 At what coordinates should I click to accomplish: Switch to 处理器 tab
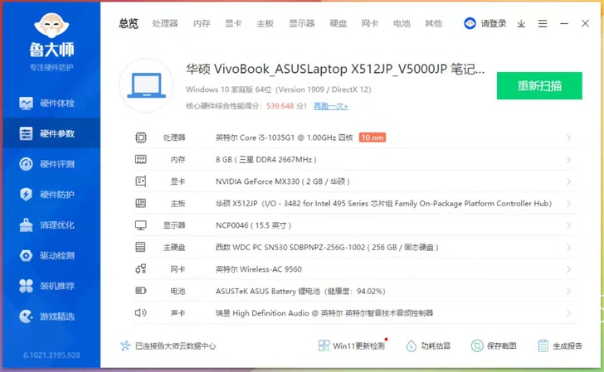[x=165, y=23]
